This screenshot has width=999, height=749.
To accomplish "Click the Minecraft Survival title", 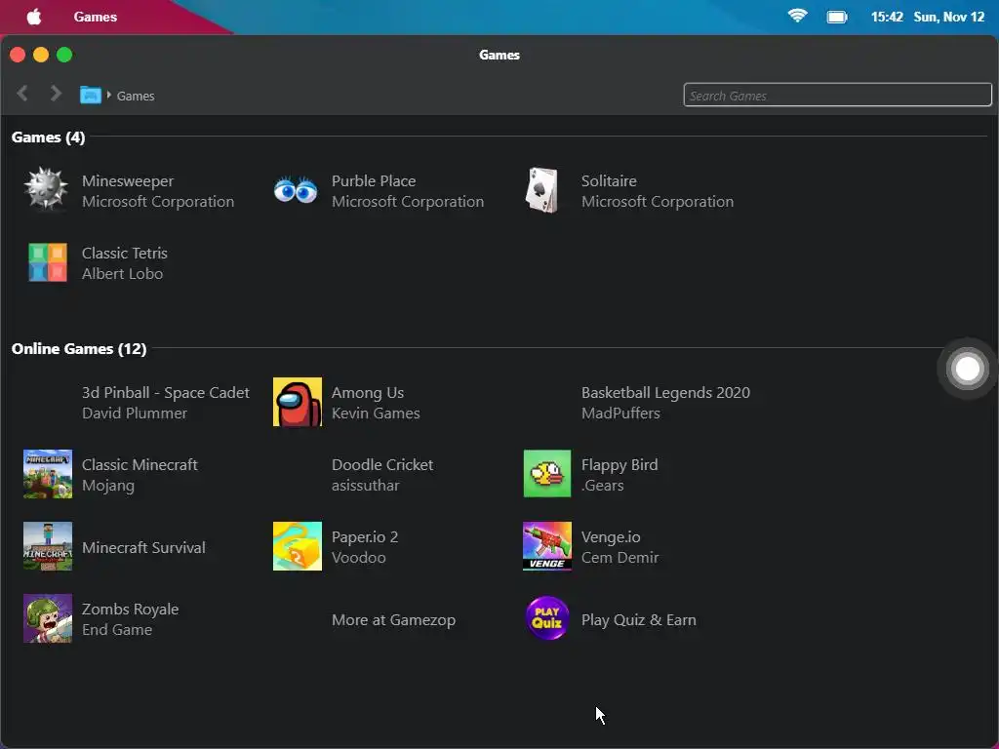I will (x=144, y=548).
